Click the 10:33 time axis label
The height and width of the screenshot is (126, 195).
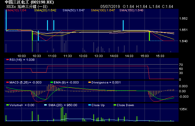point(37,56)
